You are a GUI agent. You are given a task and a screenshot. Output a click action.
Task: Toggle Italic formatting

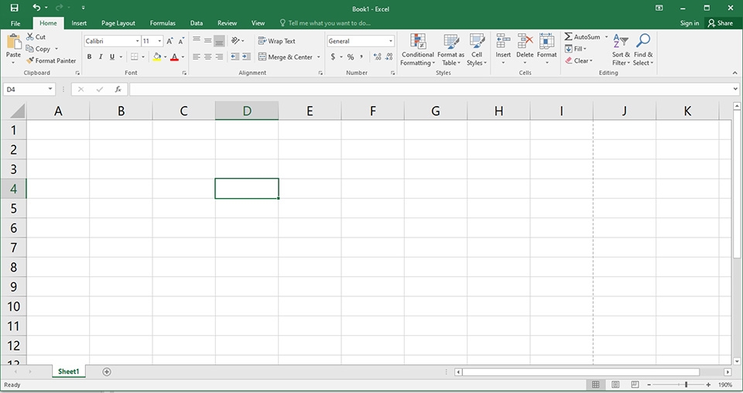[101, 56]
